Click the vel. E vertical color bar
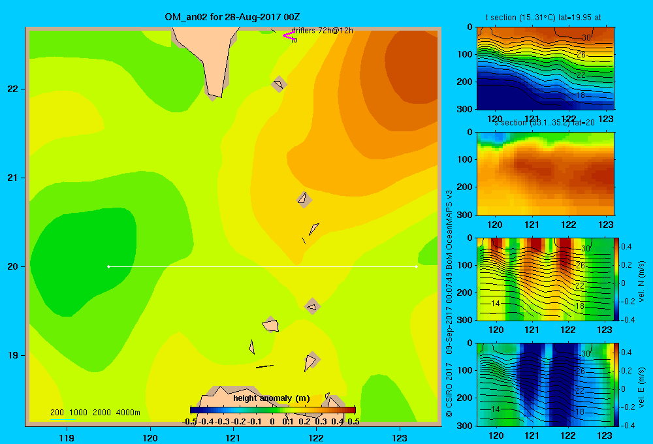This screenshot has height=444, width=653. [x=616, y=385]
